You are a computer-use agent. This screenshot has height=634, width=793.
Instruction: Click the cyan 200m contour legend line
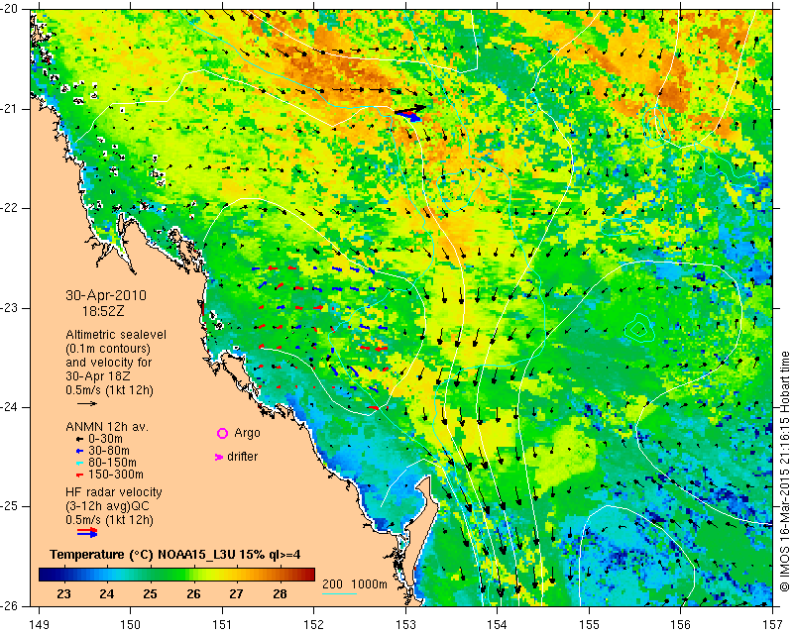[x=339, y=593]
